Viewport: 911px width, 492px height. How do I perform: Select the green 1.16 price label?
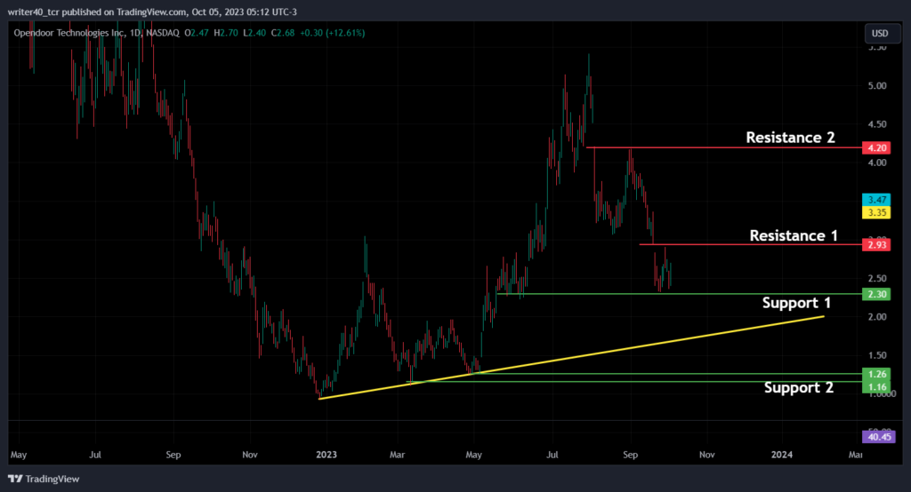[876, 387]
